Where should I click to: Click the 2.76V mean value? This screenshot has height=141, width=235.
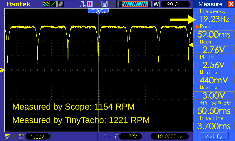point(214,50)
